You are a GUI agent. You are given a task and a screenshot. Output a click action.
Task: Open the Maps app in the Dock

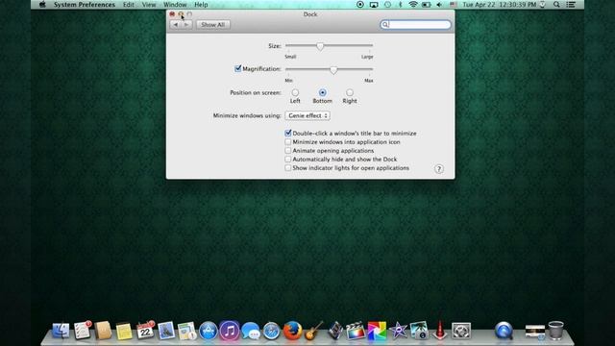coord(186,331)
